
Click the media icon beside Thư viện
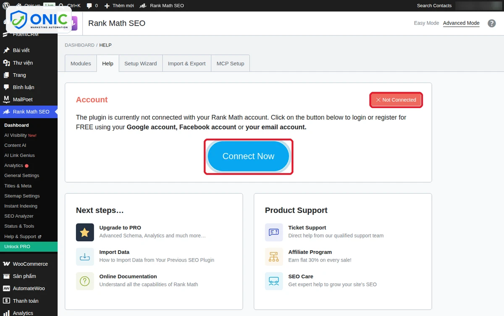click(x=6, y=63)
